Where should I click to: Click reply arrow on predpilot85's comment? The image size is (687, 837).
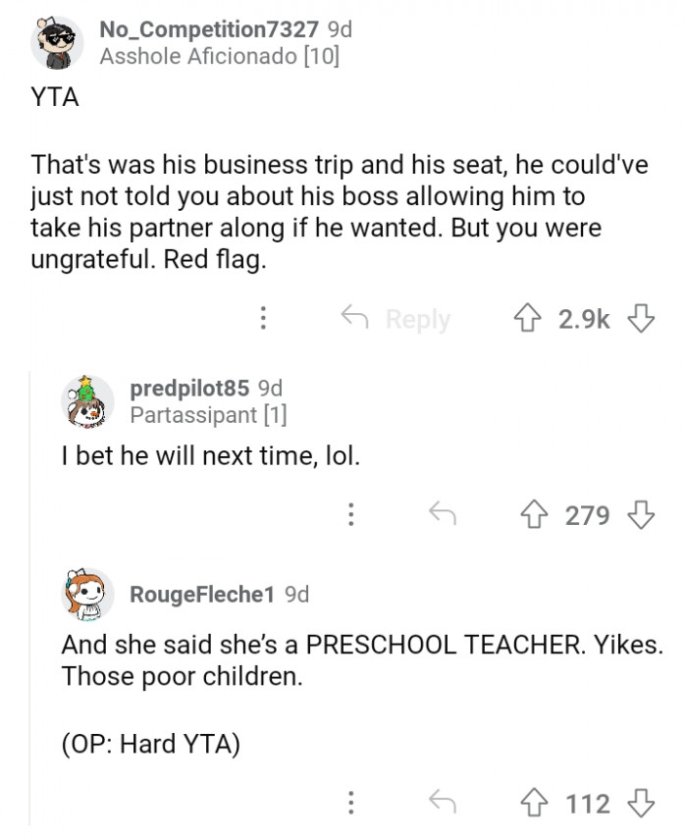point(443,513)
